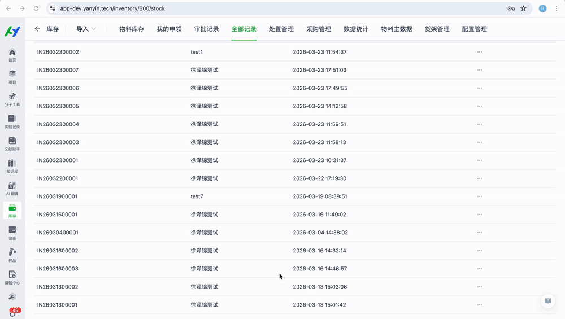Click the back arrow next to 库存
Viewport: 565px width, 319px height.
tap(37, 29)
